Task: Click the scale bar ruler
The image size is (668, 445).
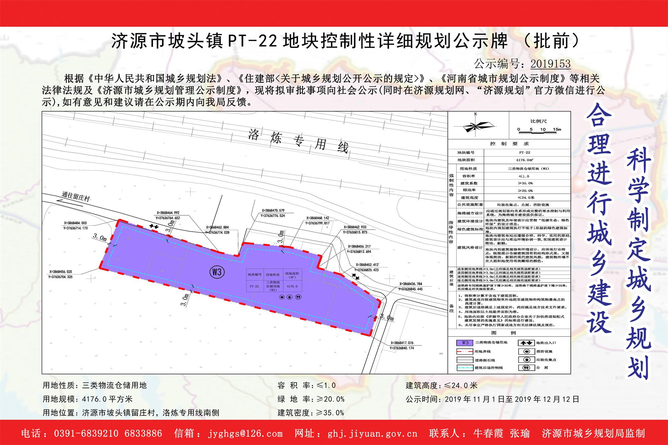Action: click(x=537, y=133)
